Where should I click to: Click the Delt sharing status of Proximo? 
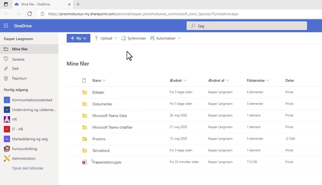point(290,139)
